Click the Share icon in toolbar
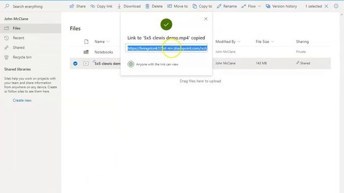The width and height of the screenshot is (344, 193). click(71, 6)
